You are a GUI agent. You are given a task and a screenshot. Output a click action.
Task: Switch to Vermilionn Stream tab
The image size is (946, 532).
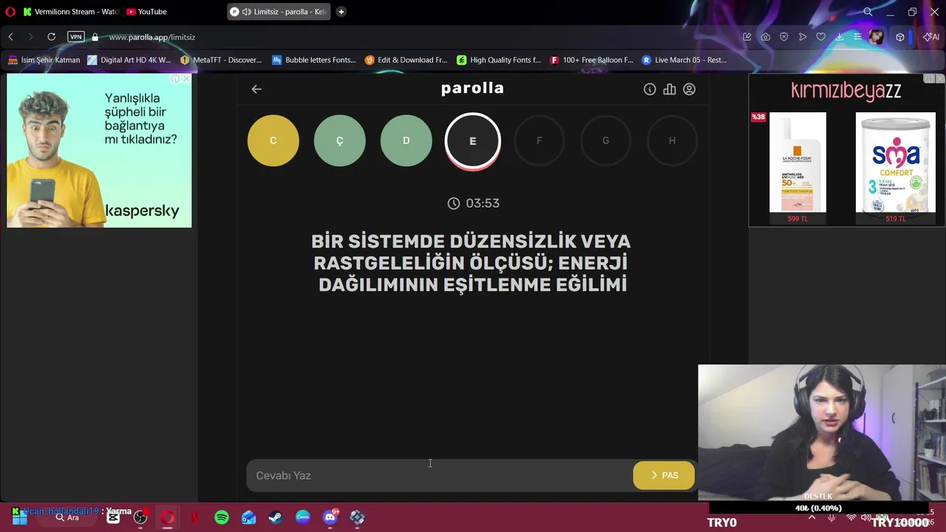click(70, 12)
